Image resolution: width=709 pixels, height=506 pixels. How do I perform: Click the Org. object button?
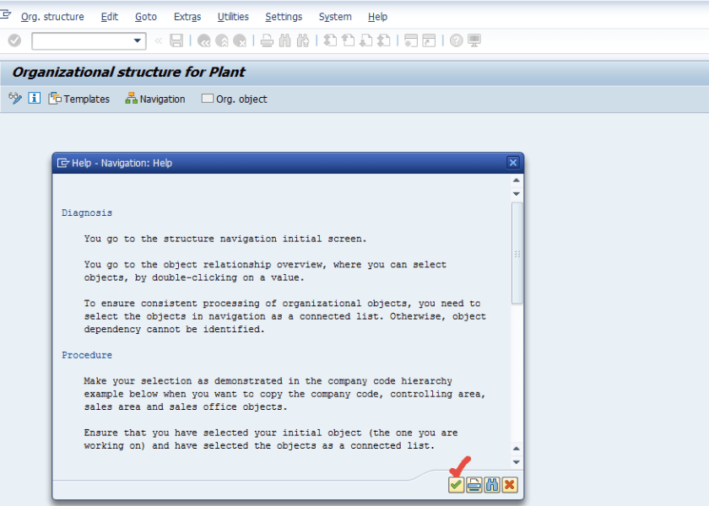tap(235, 99)
